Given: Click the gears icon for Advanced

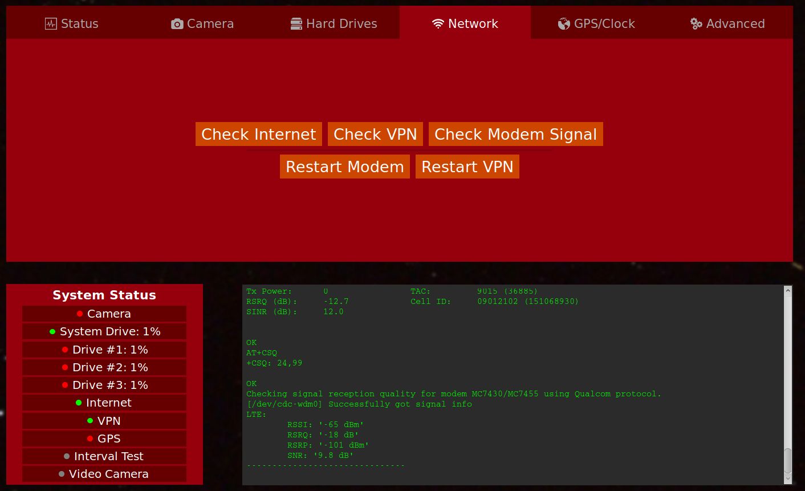Looking at the screenshot, I should pyautogui.click(x=696, y=24).
